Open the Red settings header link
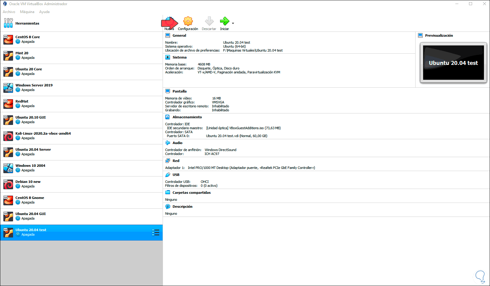Viewport: 490px width, 286px height. [x=176, y=161]
